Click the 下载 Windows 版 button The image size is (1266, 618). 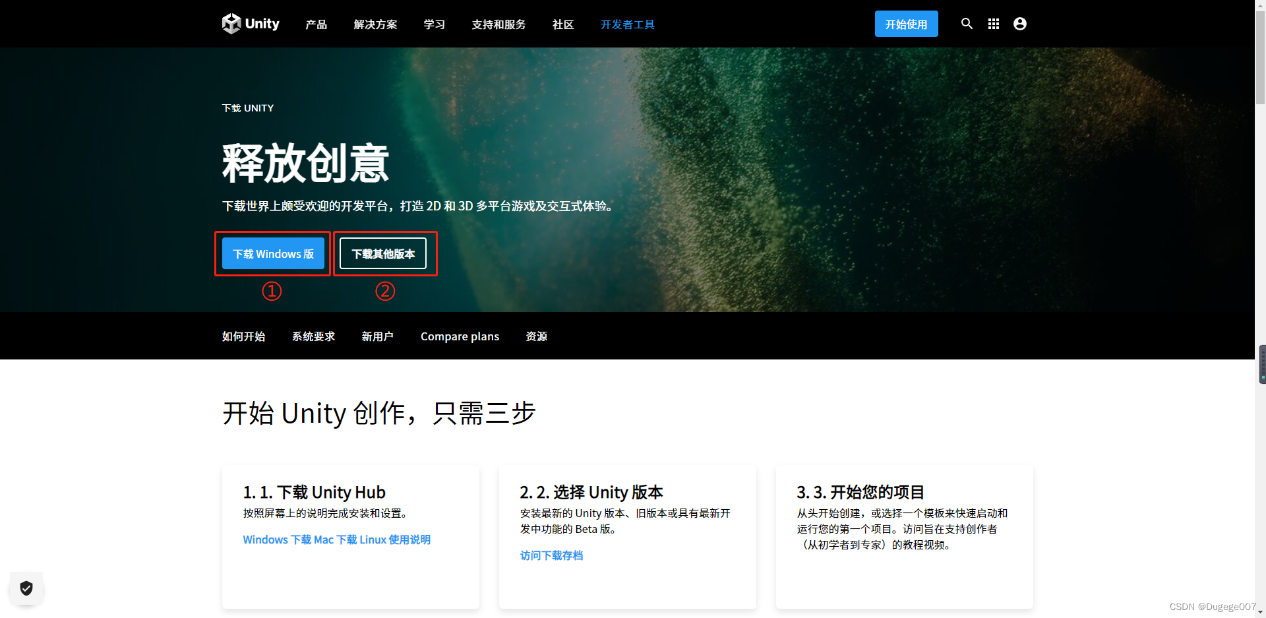[273, 254]
